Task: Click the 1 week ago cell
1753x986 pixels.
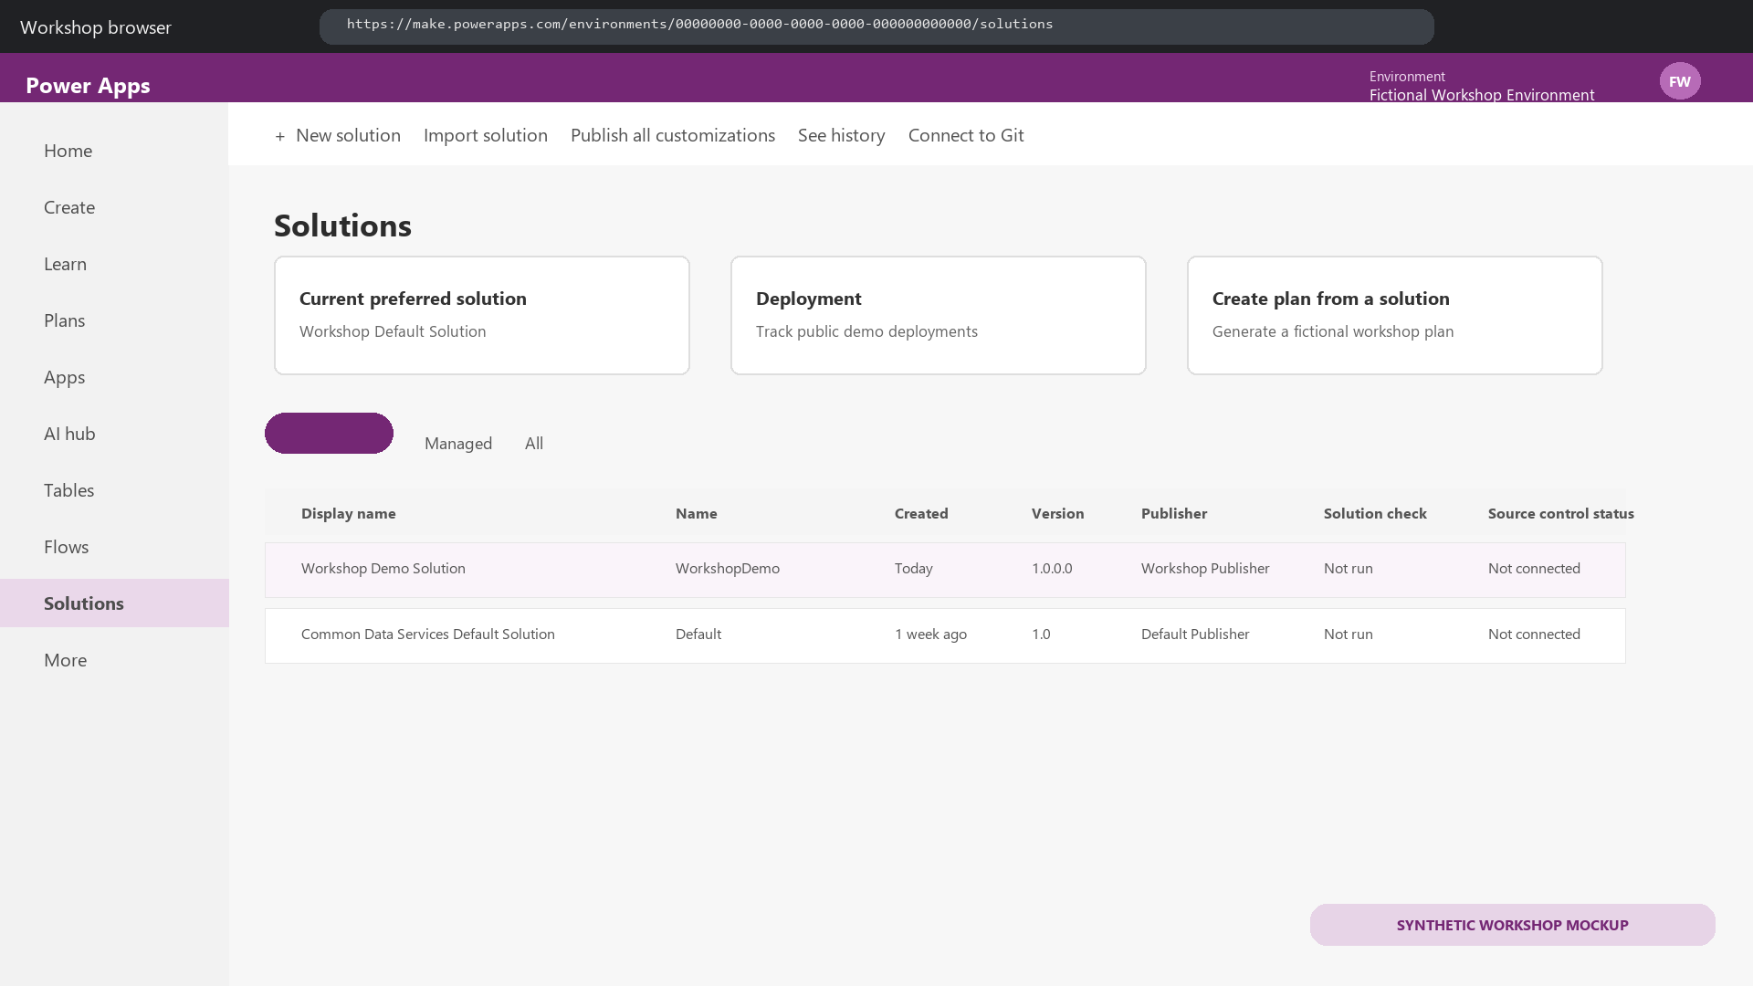Action: pyautogui.click(x=930, y=634)
